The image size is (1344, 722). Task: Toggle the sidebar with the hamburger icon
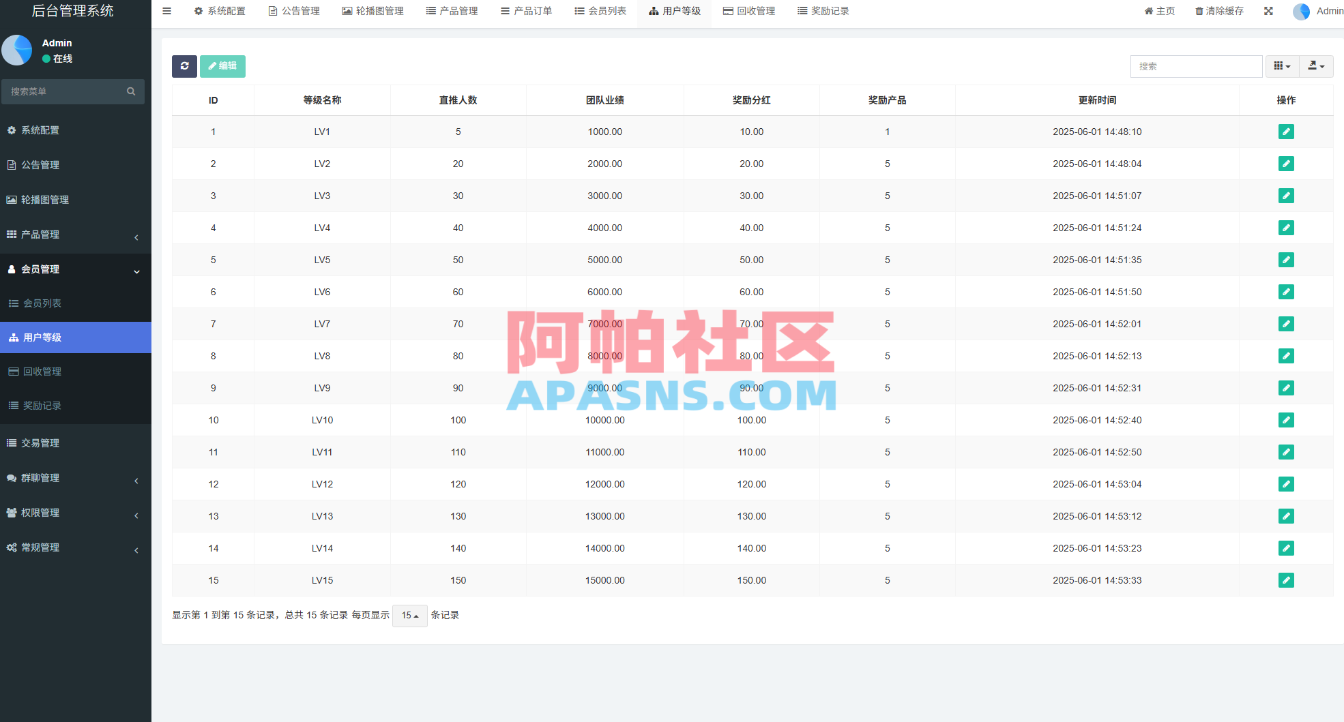click(x=166, y=10)
